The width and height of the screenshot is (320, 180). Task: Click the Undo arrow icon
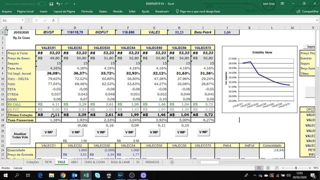pyautogui.click(x=58, y=4)
